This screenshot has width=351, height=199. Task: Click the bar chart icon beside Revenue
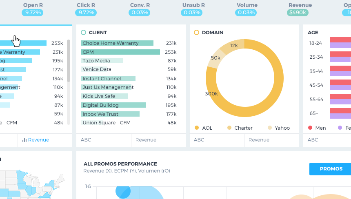(x=24, y=140)
